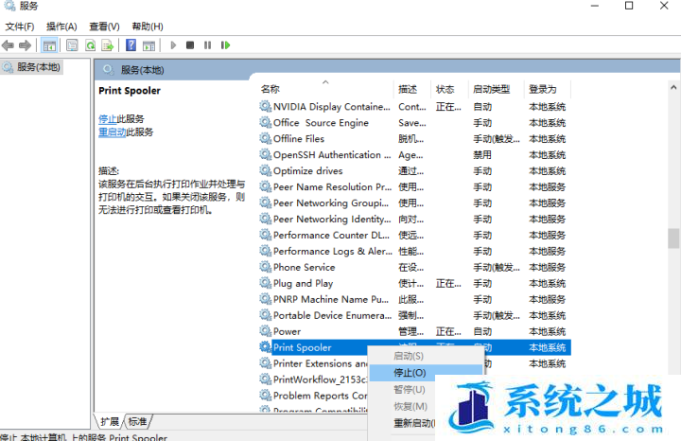Image resolution: width=681 pixels, height=441 pixels.
Task: Click the Start Service play icon
Action: point(173,45)
